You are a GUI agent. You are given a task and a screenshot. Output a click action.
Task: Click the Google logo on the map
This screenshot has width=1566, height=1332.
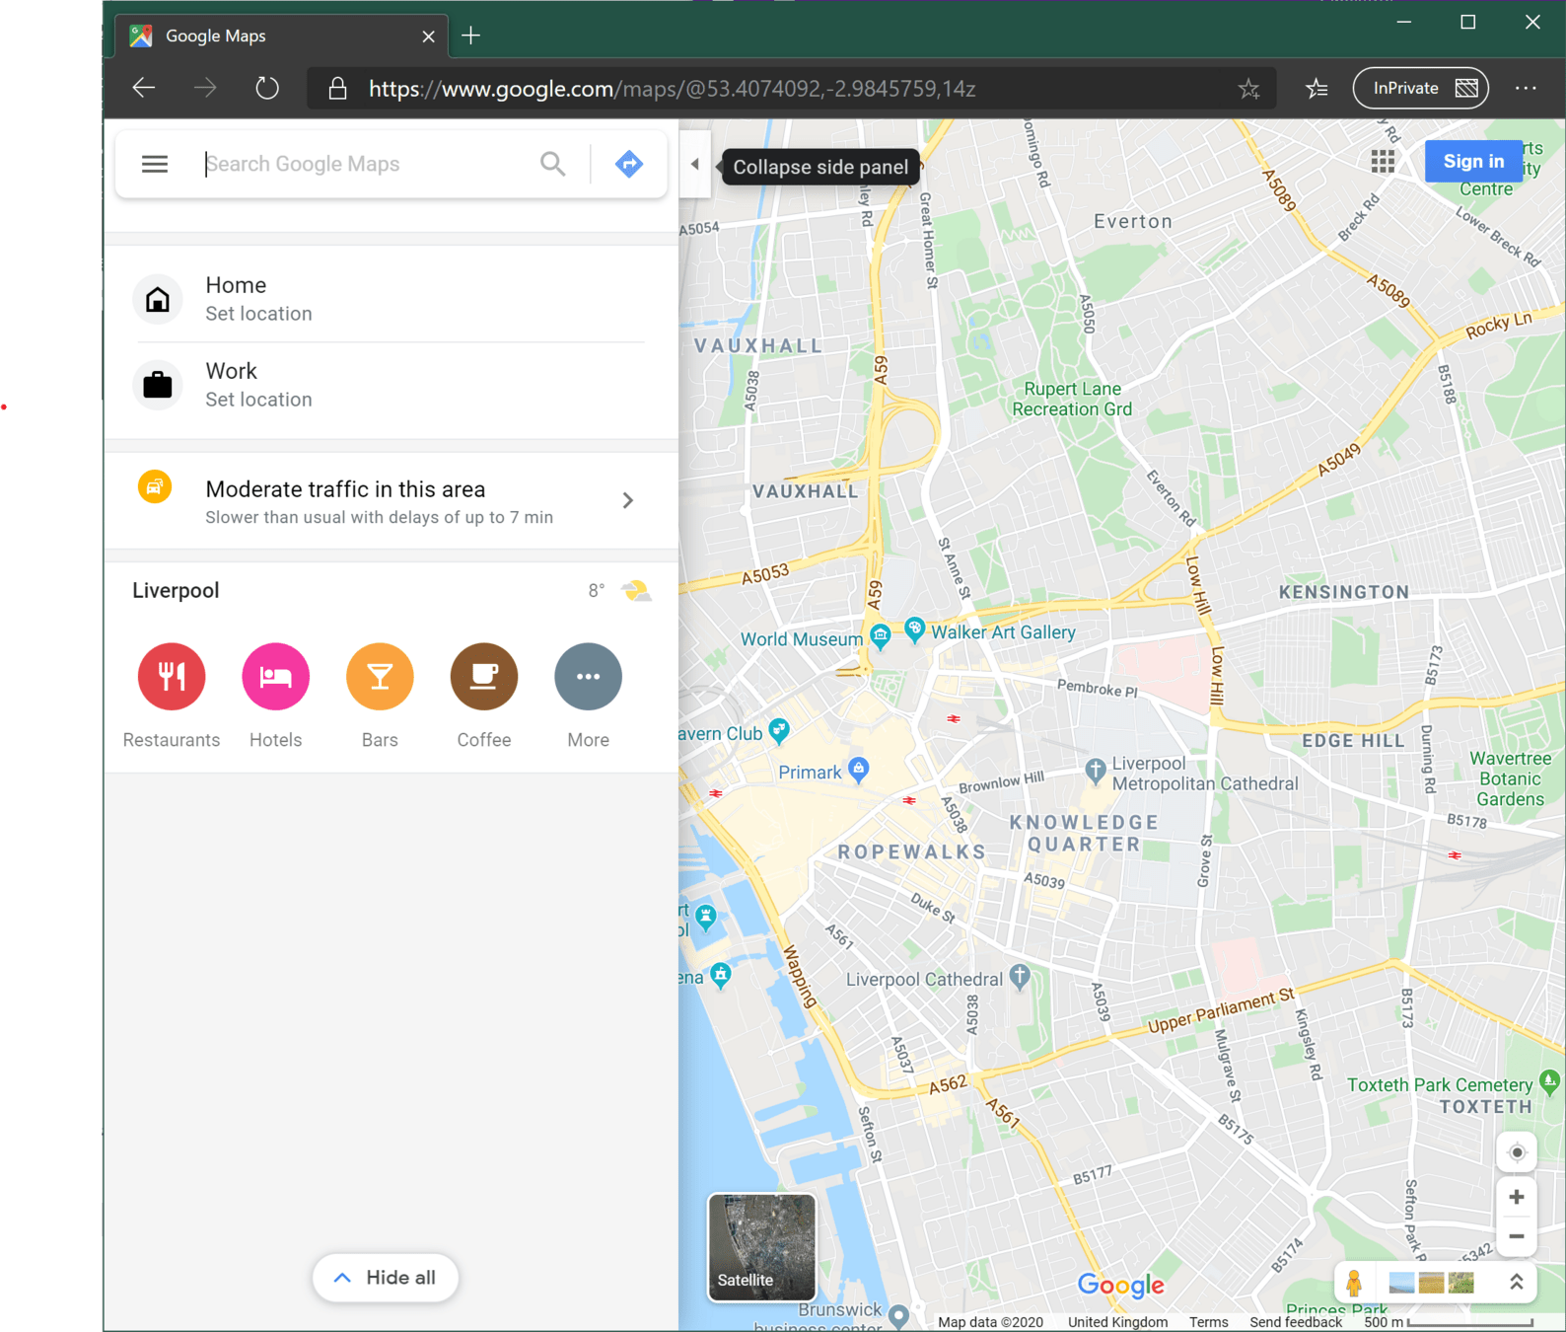[x=1120, y=1285]
